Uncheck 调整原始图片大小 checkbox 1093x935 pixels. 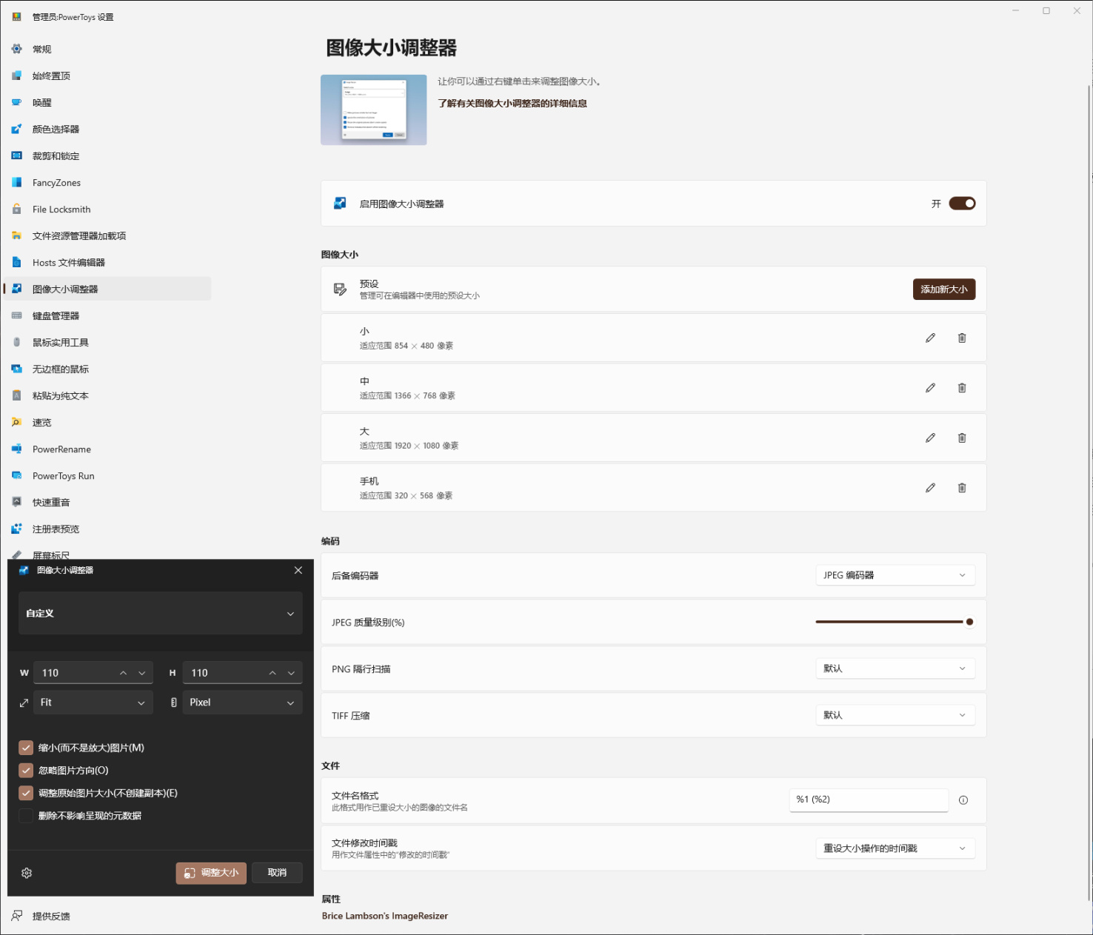pyautogui.click(x=26, y=793)
